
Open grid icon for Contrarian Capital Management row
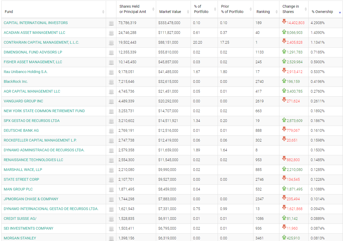click(x=111, y=43)
